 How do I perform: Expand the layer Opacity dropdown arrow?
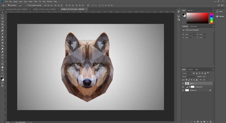208,76
